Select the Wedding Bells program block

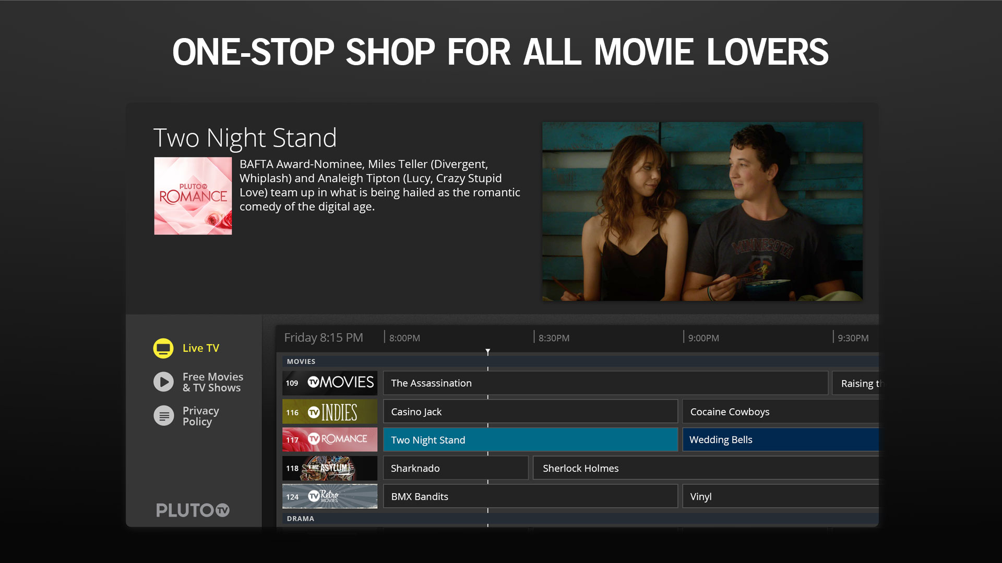[x=780, y=439]
